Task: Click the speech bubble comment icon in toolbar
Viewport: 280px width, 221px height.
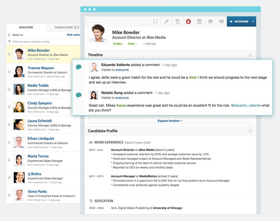Action: pos(210,21)
